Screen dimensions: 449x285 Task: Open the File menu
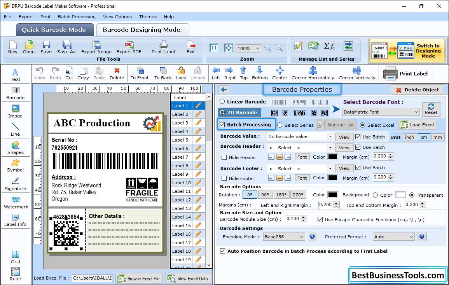tap(7, 17)
